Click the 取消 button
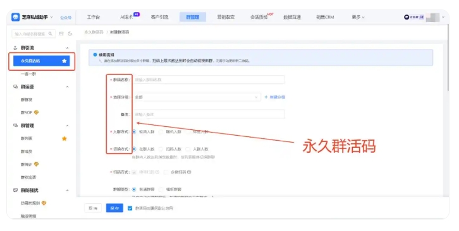This screenshot has width=459, height=231. click(93, 208)
